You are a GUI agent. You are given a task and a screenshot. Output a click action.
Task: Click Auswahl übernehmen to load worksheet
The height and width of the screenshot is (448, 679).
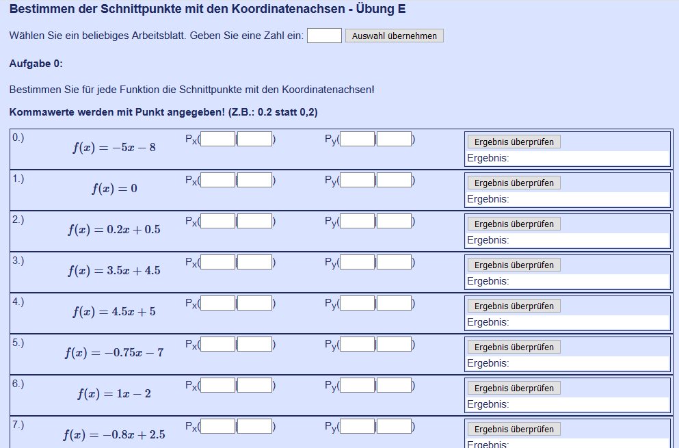[x=394, y=35]
